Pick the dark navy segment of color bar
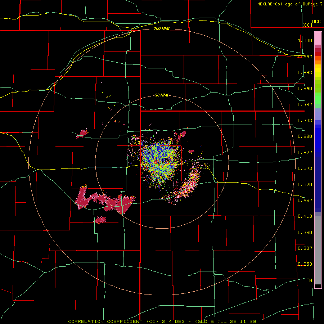This screenshot has height=324, width=324. (318, 184)
